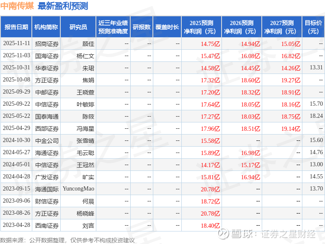The width and height of the screenshot is (325, 244).
Task: Click researcher name 杨仁文
Action: 85,56
